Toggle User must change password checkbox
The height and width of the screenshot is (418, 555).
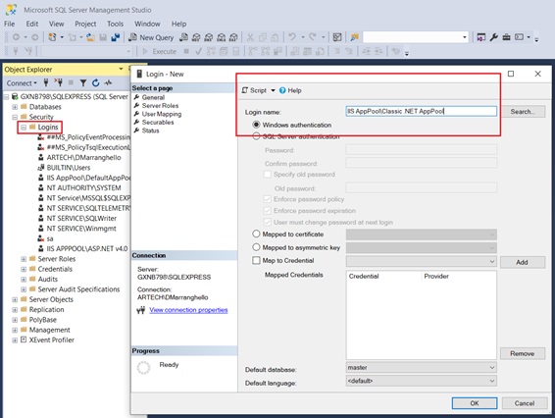(x=268, y=222)
